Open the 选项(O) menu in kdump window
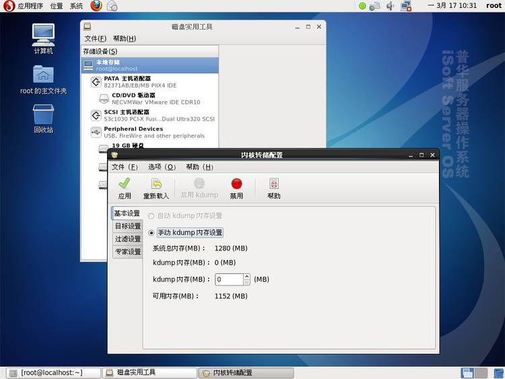 point(162,167)
